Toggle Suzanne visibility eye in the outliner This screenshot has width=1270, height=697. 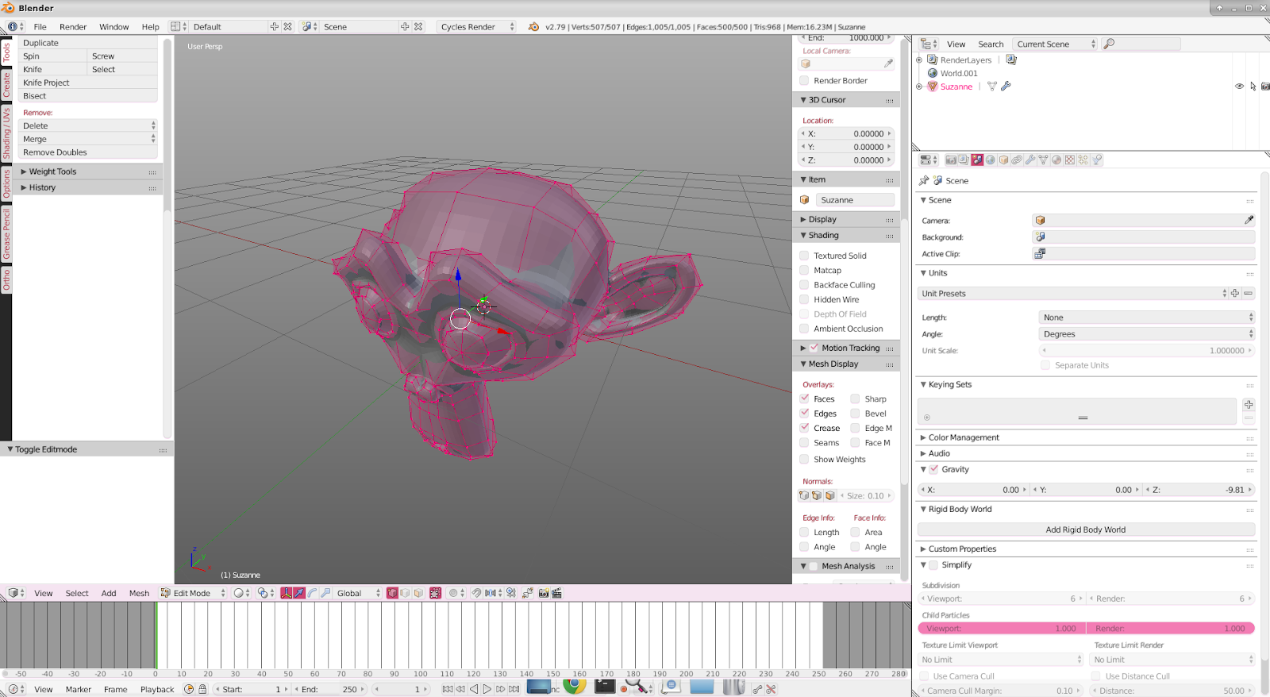pyautogui.click(x=1239, y=87)
